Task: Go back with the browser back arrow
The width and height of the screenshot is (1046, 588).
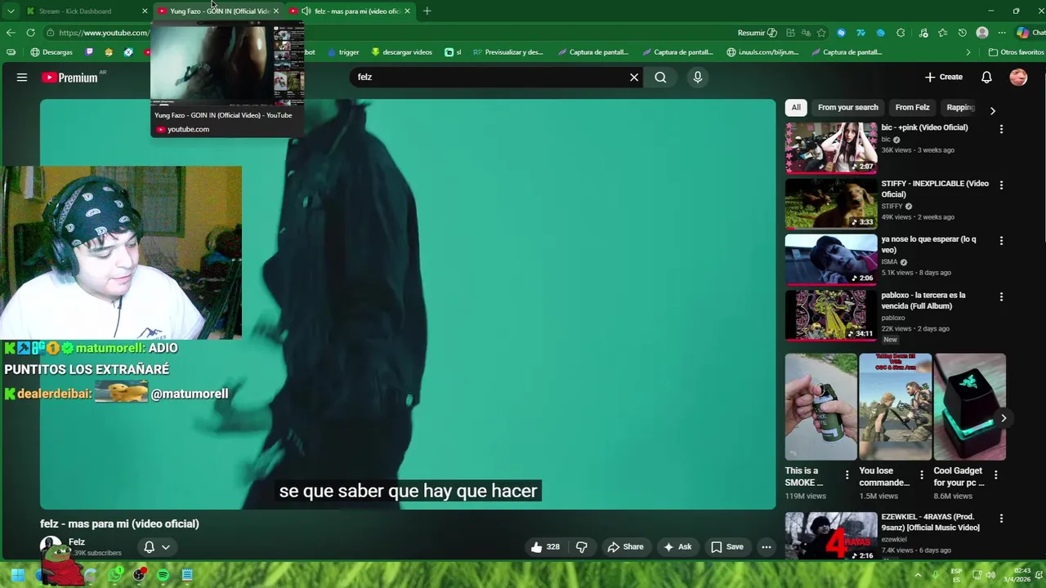Action: 11,33
